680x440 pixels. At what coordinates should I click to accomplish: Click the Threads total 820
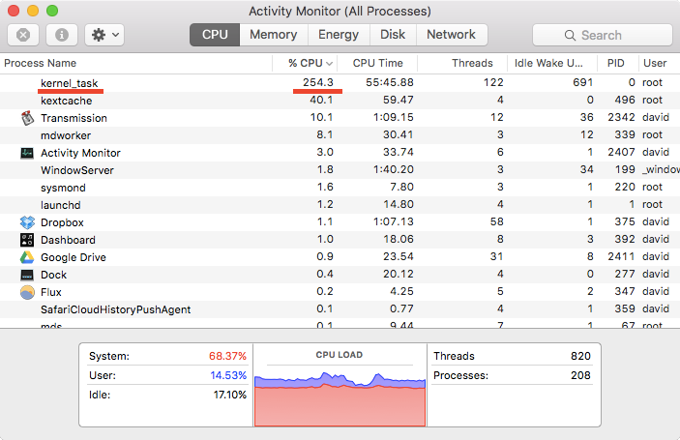coord(580,356)
